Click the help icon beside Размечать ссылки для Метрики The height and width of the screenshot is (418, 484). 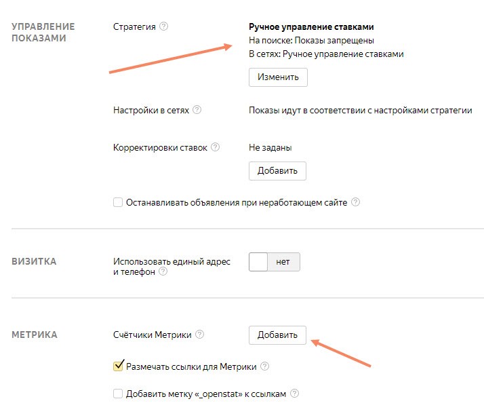pos(265,367)
